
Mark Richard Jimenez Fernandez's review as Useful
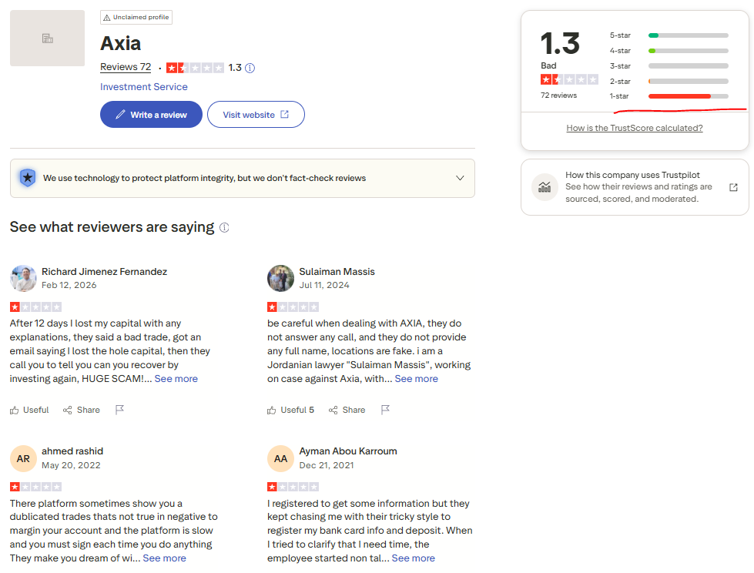coord(29,410)
